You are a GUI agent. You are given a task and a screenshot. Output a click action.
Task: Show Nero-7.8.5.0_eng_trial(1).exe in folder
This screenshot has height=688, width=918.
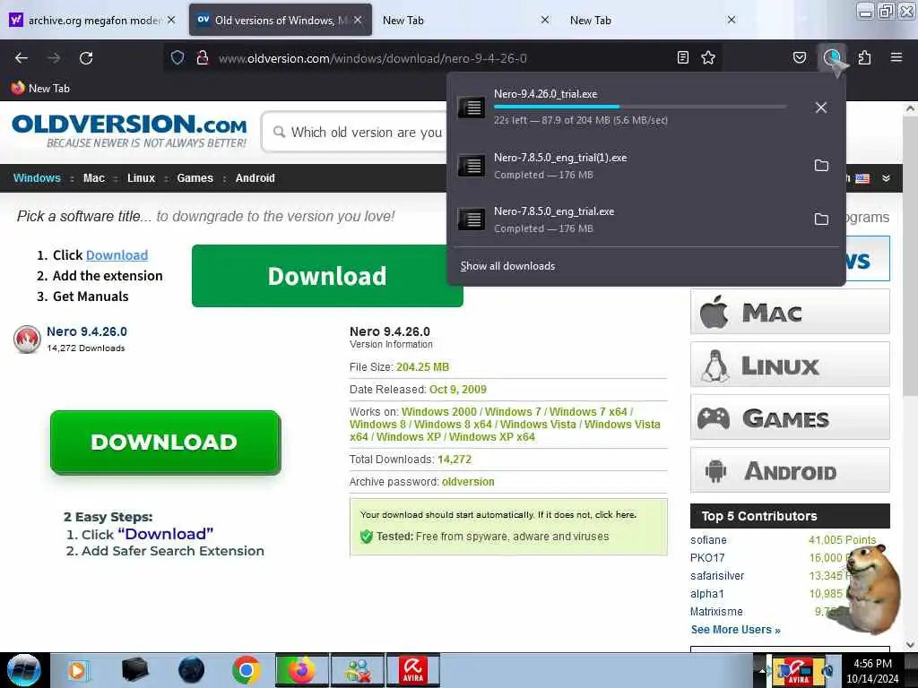click(x=821, y=166)
